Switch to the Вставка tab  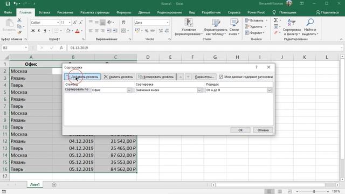tap(44, 12)
